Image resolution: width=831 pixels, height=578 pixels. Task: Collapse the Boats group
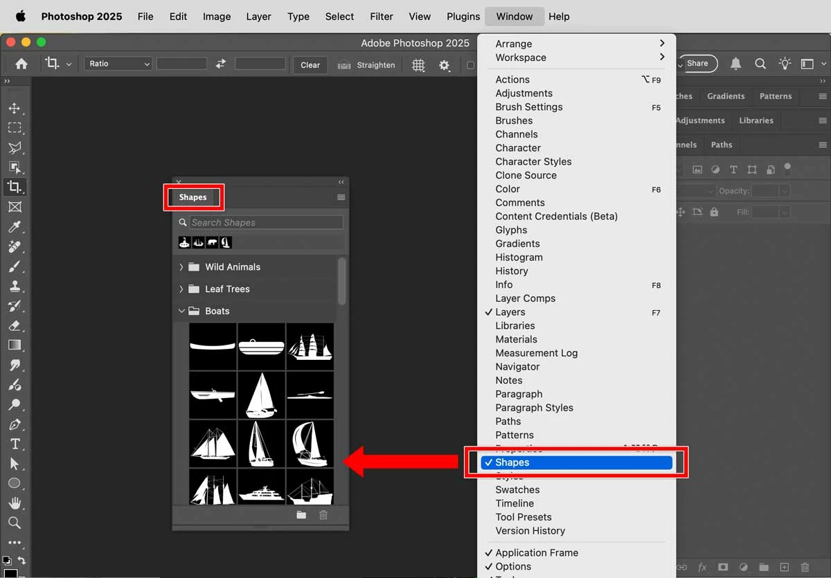pyautogui.click(x=181, y=311)
